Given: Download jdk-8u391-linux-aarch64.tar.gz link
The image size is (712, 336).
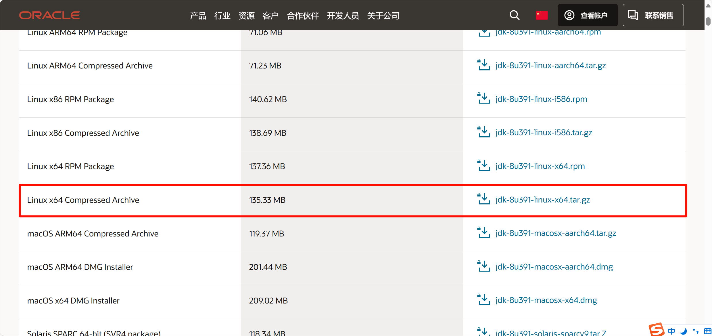Looking at the screenshot, I should pyautogui.click(x=551, y=66).
